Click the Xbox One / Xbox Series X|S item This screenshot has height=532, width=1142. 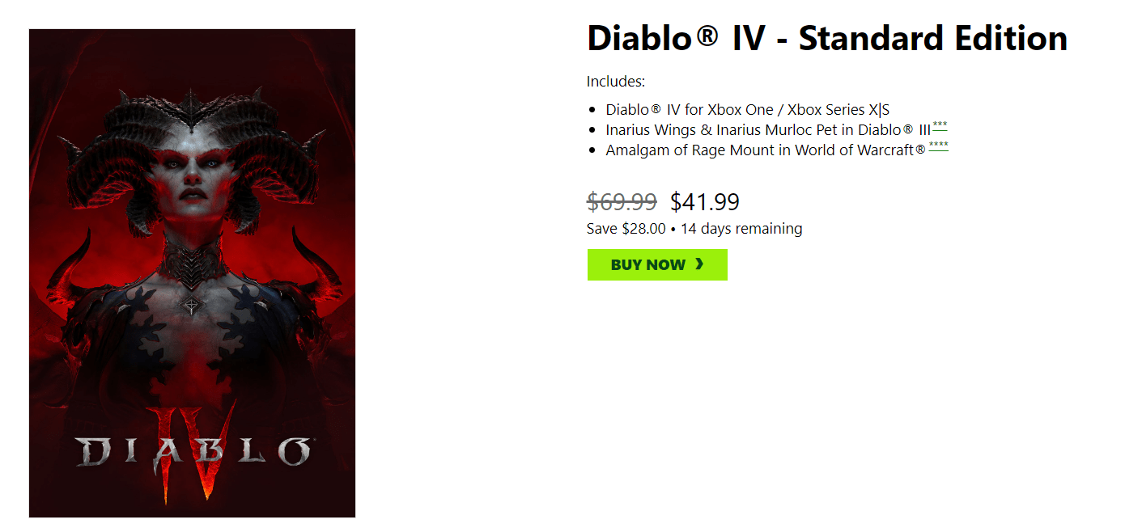click(747, 110)
